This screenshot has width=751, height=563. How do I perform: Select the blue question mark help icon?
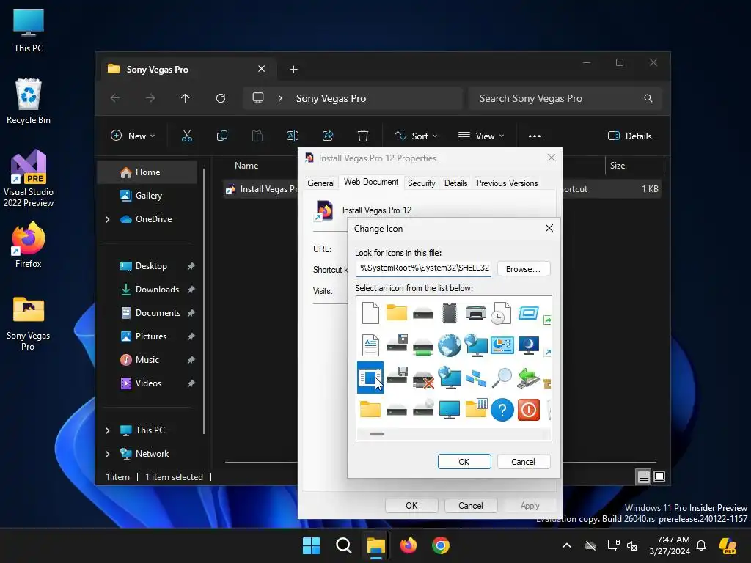pyautogui.click(x=502, y=410)
